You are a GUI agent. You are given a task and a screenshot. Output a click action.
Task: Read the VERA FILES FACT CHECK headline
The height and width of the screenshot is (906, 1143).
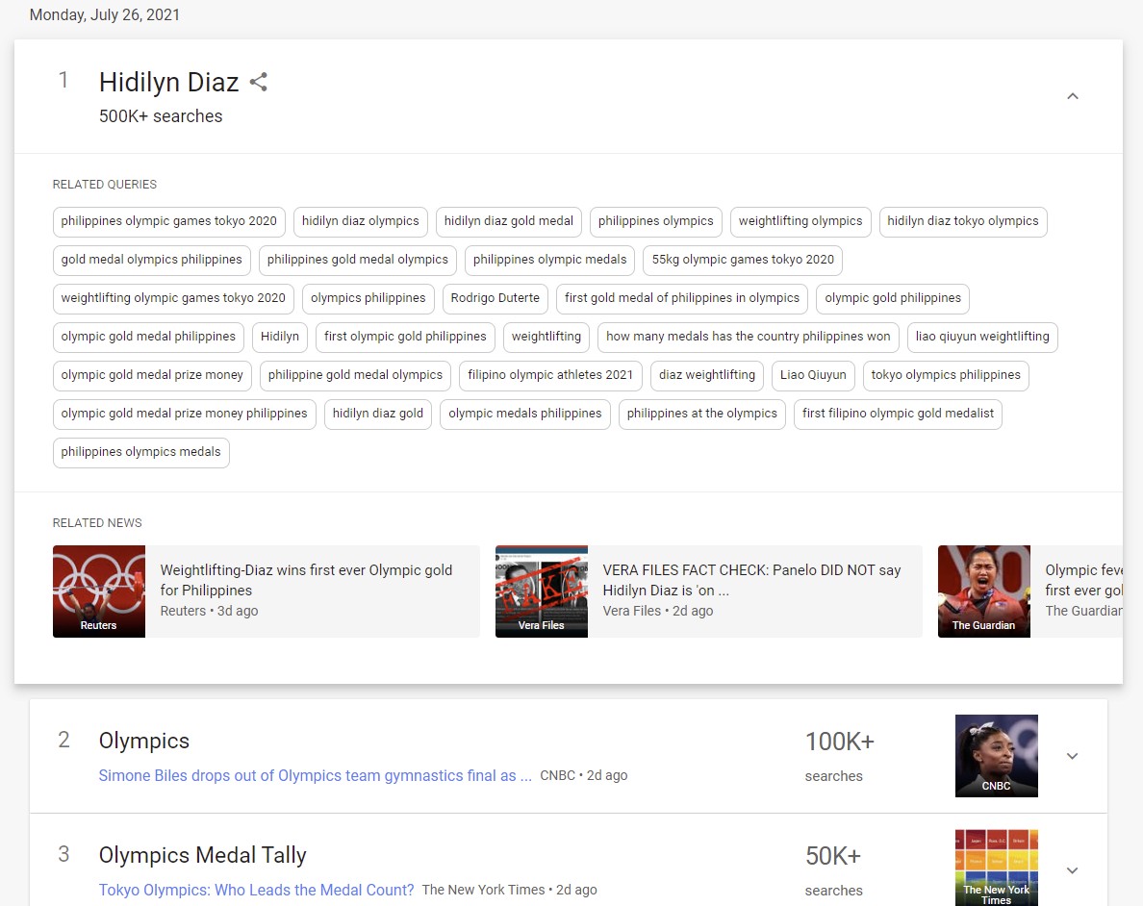[751, 580]
